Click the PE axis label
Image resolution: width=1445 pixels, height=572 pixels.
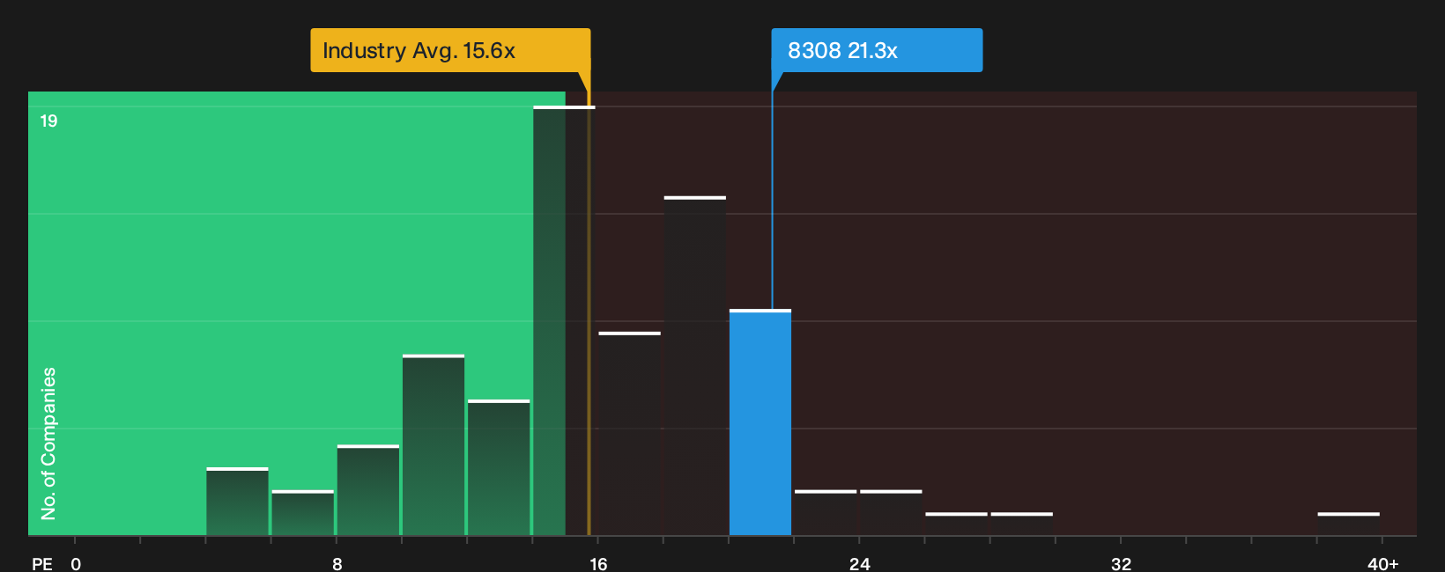tap(42, 563)
